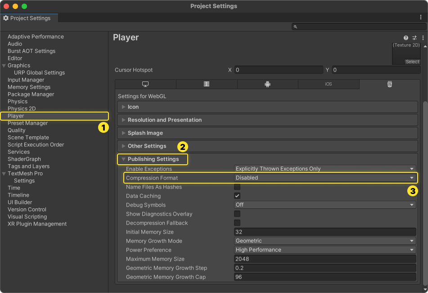Image resolution: width=428 pixels, height=293 pixels.
Task: Open the help icon in Player header
Action: click(406, 38)
